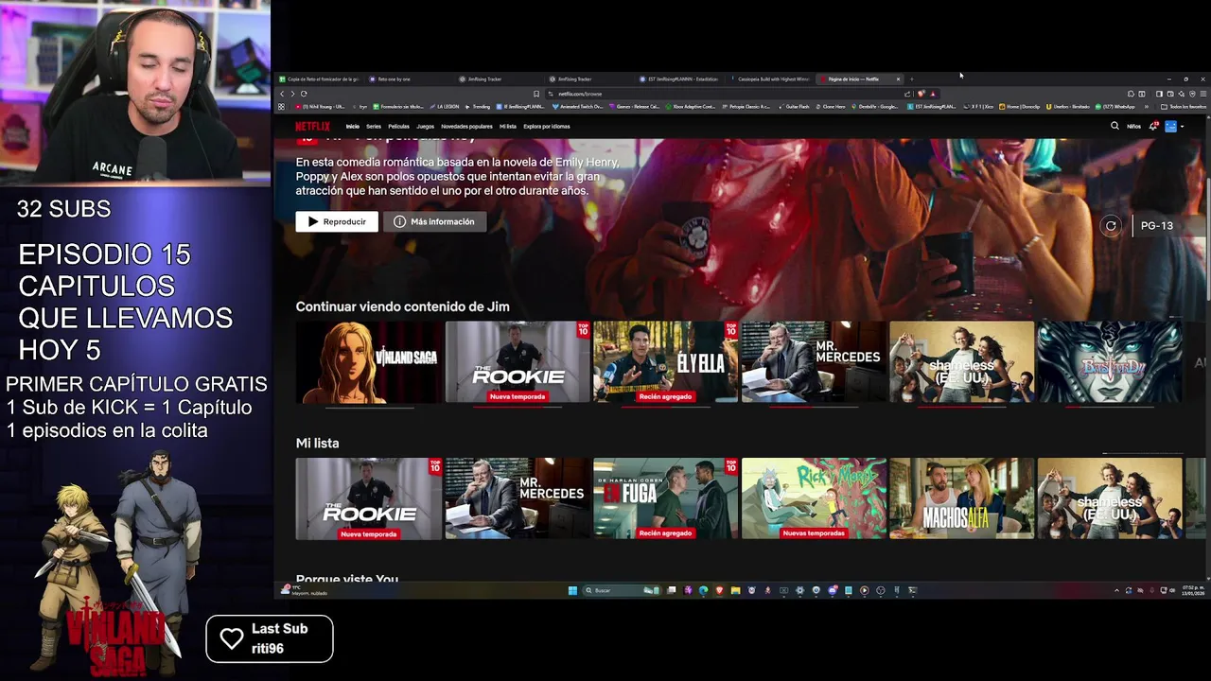Open the Clone Hero bookmark
This screenshot has height=681, width=1211.
tap(830, 107)
